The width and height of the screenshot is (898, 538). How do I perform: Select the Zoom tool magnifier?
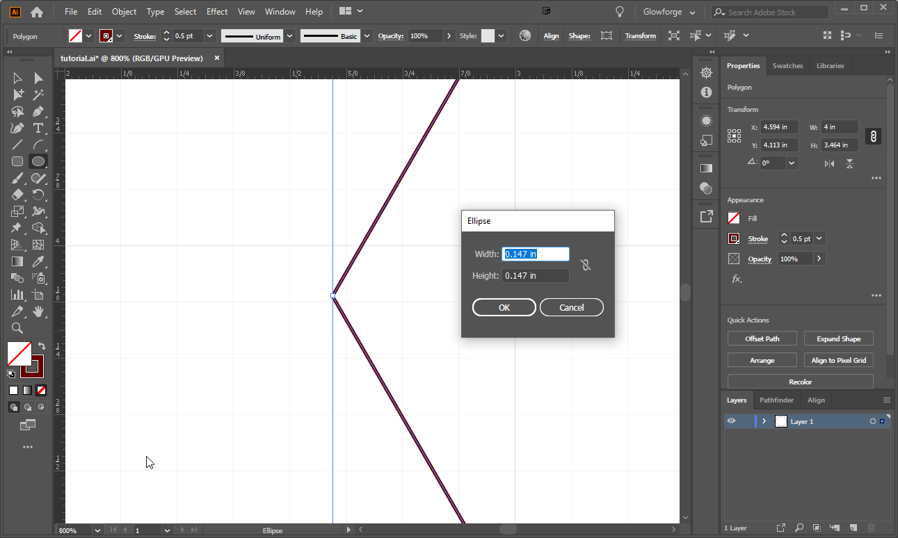pos(17,328)
